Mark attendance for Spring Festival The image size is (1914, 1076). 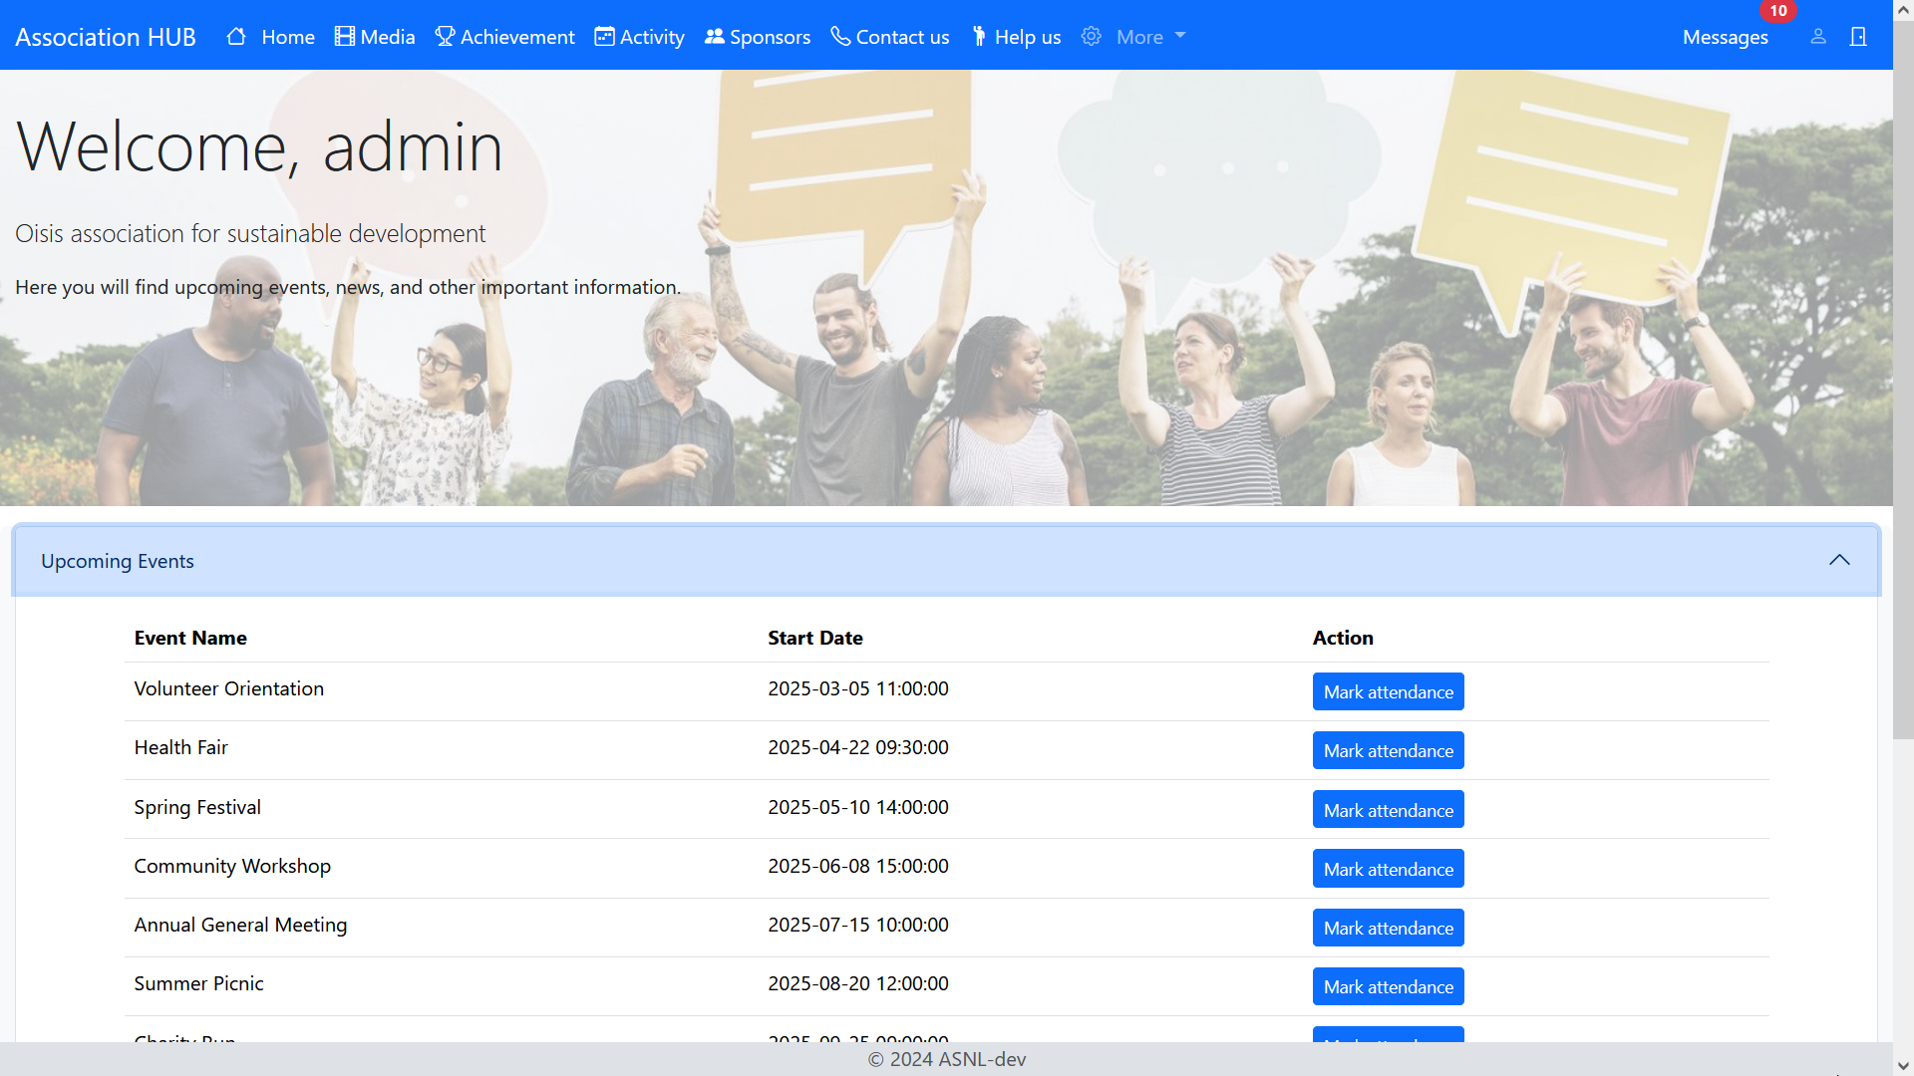1388,810
